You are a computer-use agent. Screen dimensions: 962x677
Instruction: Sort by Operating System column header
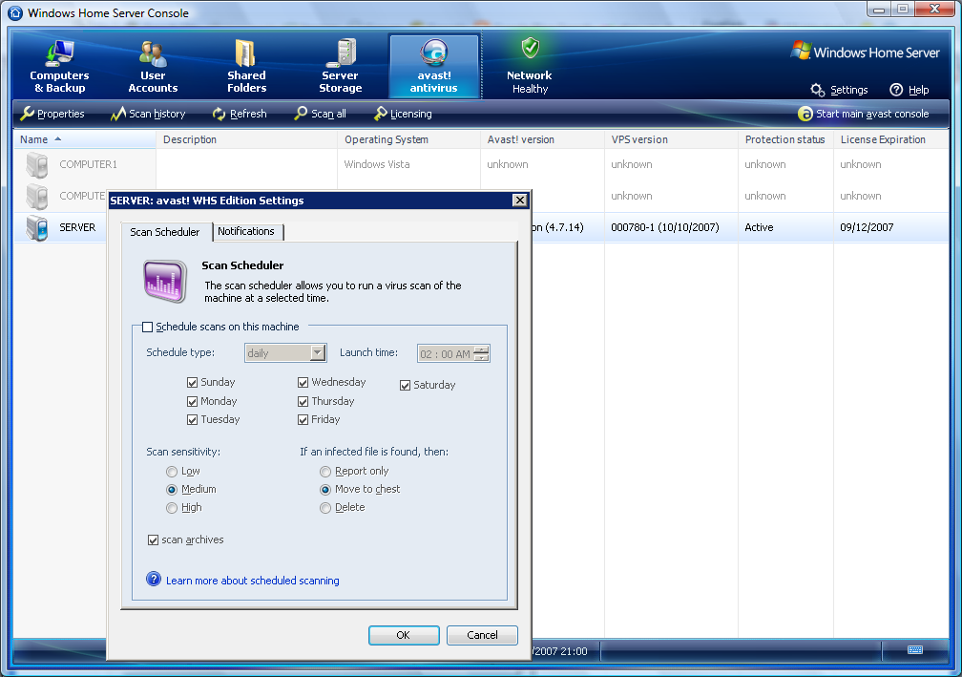(409, 139)
